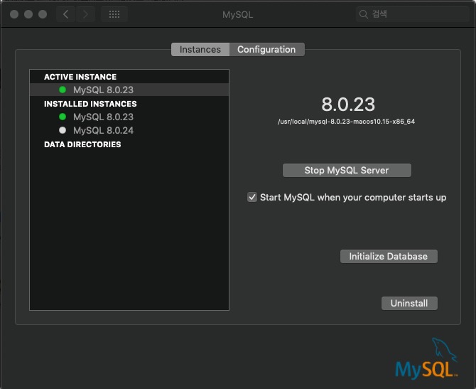
Task: Click the ACTIVE INSTANCE header
Action: pyautogui.click(x=80, y=77)
